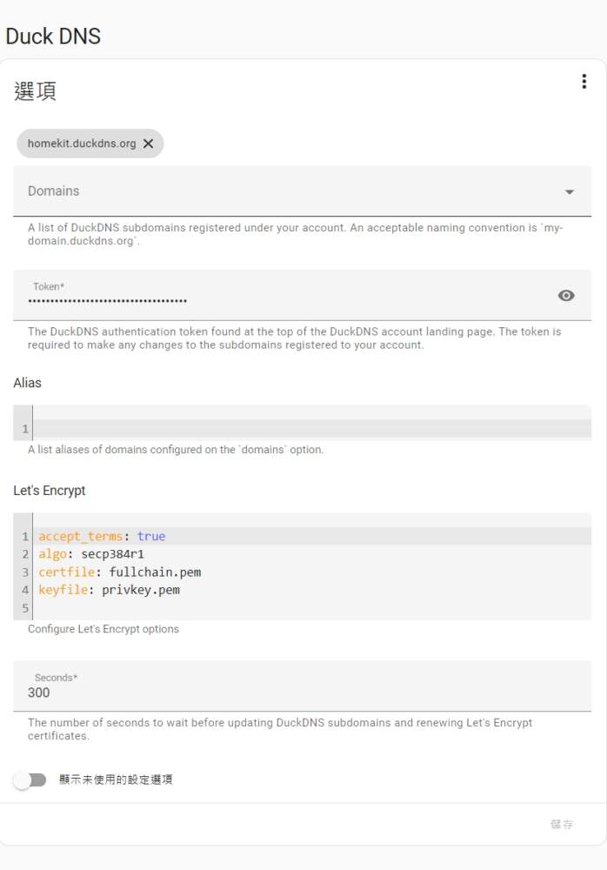Click the 'true' value in Let's Encrypt config
Viewport: 607px width, 870px height.
(151, 536)
